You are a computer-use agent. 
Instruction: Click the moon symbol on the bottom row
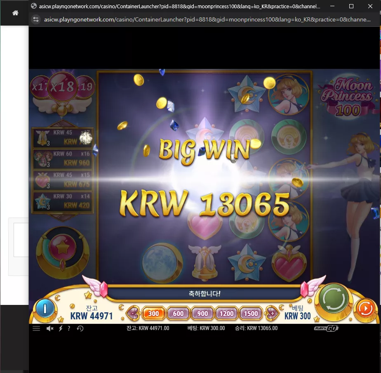click(162, 263)
